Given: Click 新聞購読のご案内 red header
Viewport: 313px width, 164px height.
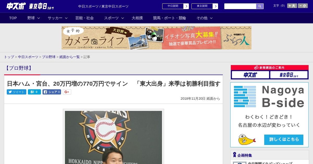Looking at the screenshot, I should tap(270, 67).
